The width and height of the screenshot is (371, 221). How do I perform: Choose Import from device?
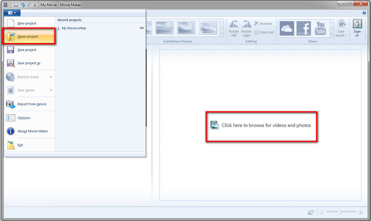[x=29, y=104]
